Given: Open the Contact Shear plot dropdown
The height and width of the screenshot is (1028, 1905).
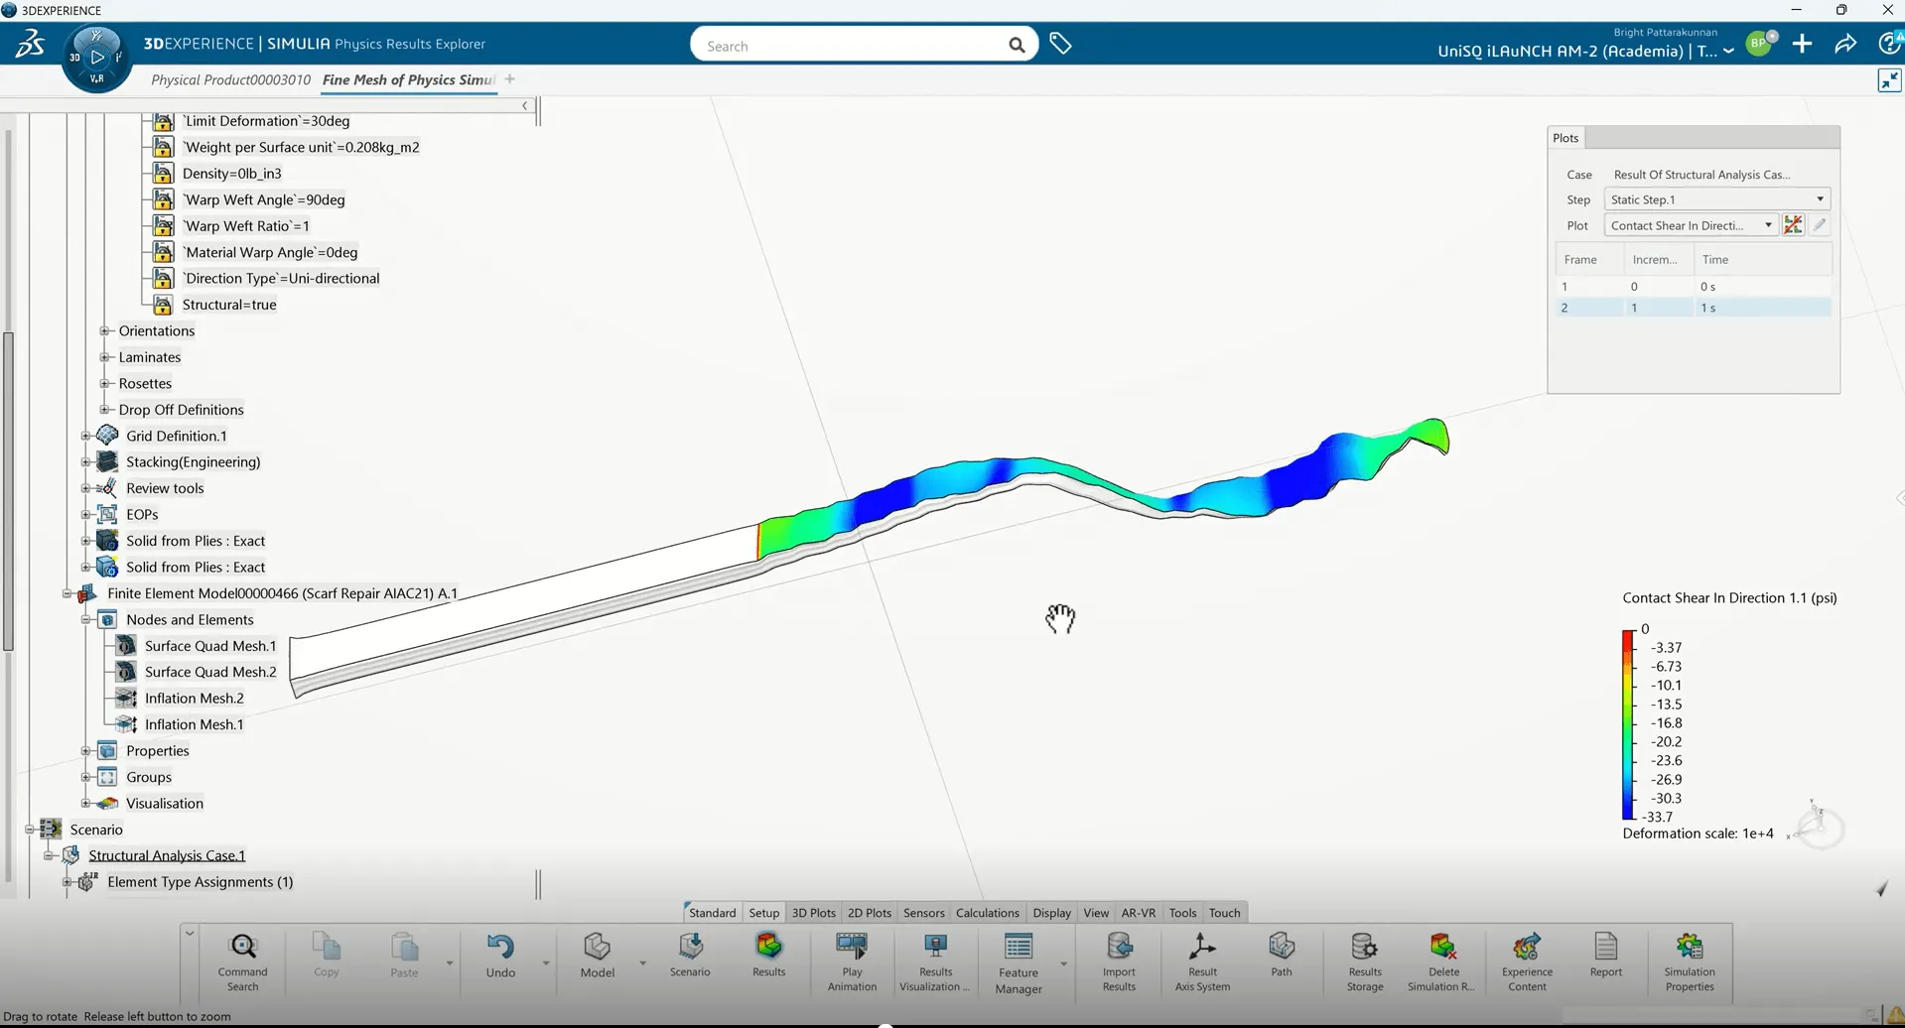Looking at the screenshot, I should 1769,224.
